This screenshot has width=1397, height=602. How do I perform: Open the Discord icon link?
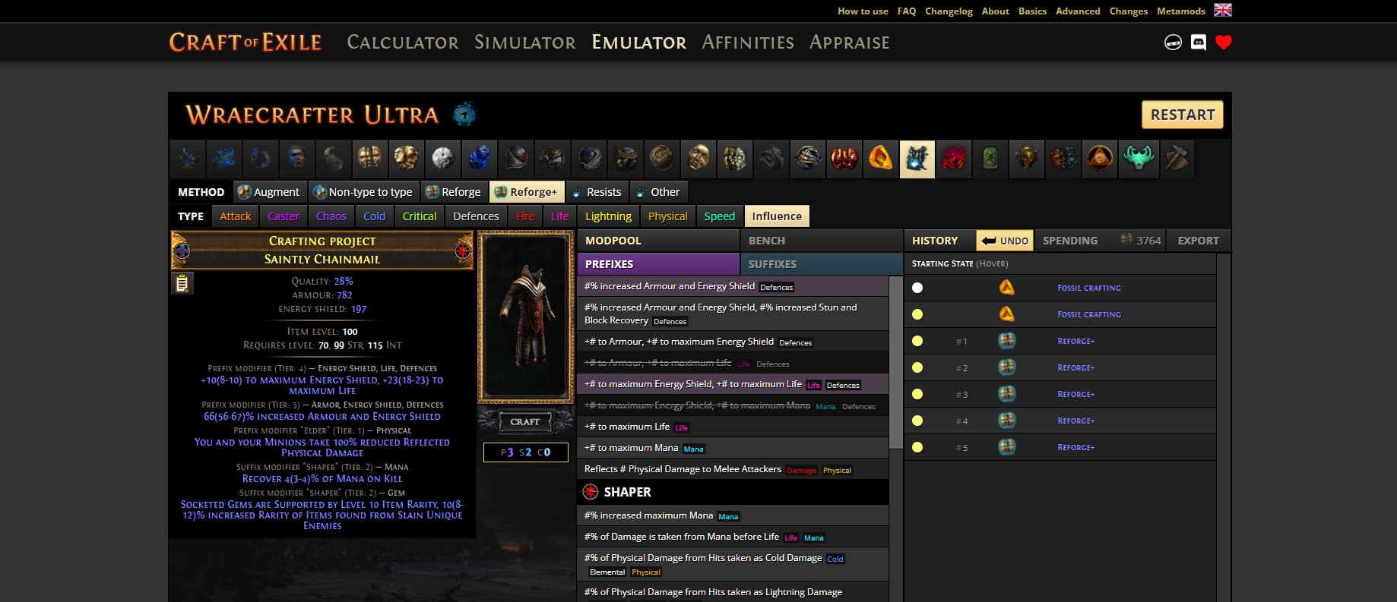1199,43
